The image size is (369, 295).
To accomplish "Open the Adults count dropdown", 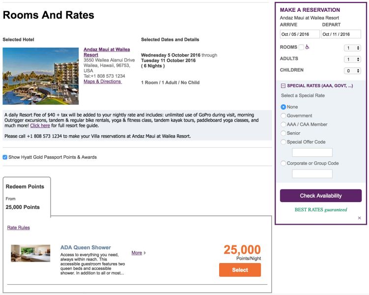I will 352,59.
